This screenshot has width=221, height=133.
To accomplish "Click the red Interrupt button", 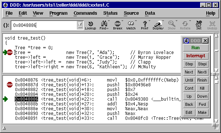I will coord(196,56).
